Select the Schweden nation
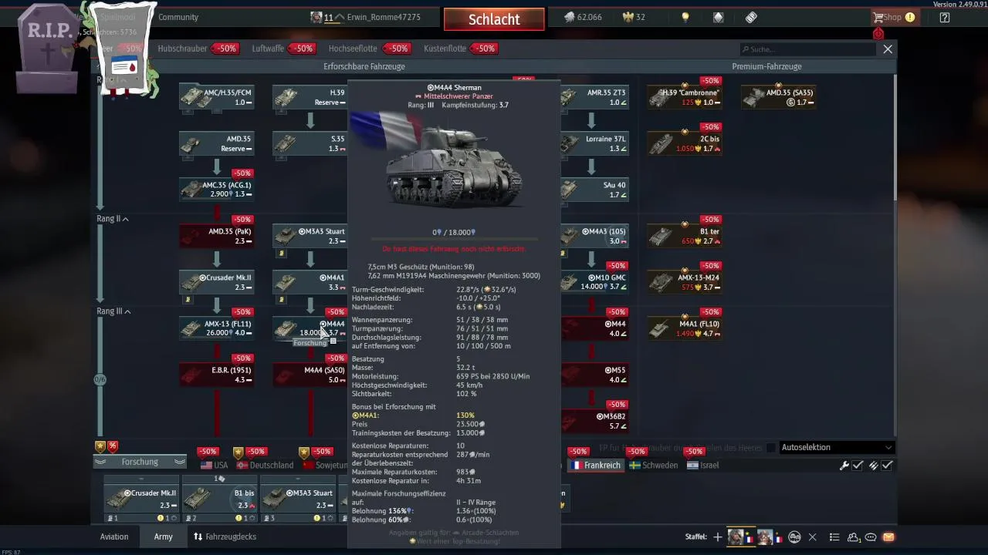The height and width of the screenshot is (555, 988). tap(653, 466)
